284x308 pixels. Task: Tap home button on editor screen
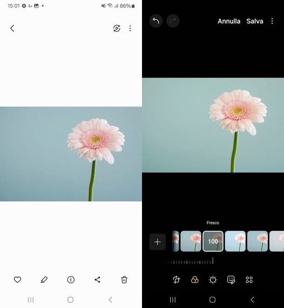[212, 300]
